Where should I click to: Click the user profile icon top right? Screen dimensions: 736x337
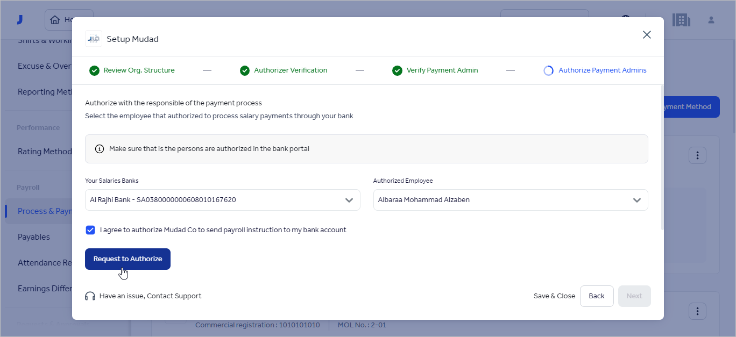coord(711,19)
